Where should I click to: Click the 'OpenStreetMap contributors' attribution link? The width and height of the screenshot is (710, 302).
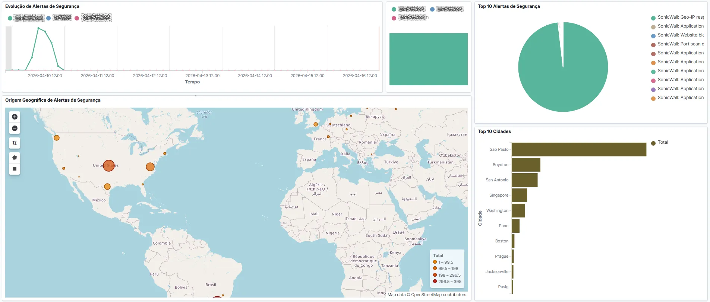click(439, 295)
